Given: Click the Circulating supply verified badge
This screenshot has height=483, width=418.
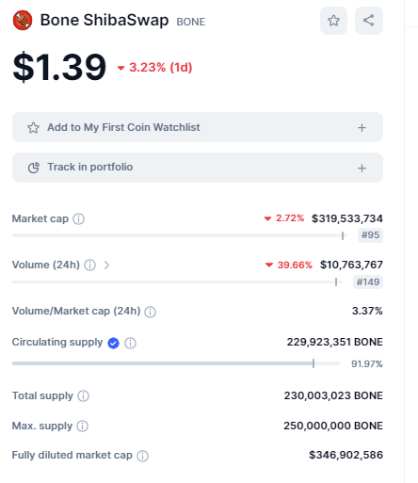Looking at the screenshot, I should [x=113, y=343].
